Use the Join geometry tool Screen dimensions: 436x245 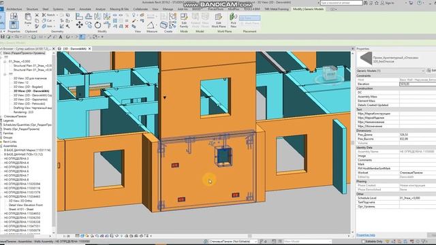(x=47, y=27)
